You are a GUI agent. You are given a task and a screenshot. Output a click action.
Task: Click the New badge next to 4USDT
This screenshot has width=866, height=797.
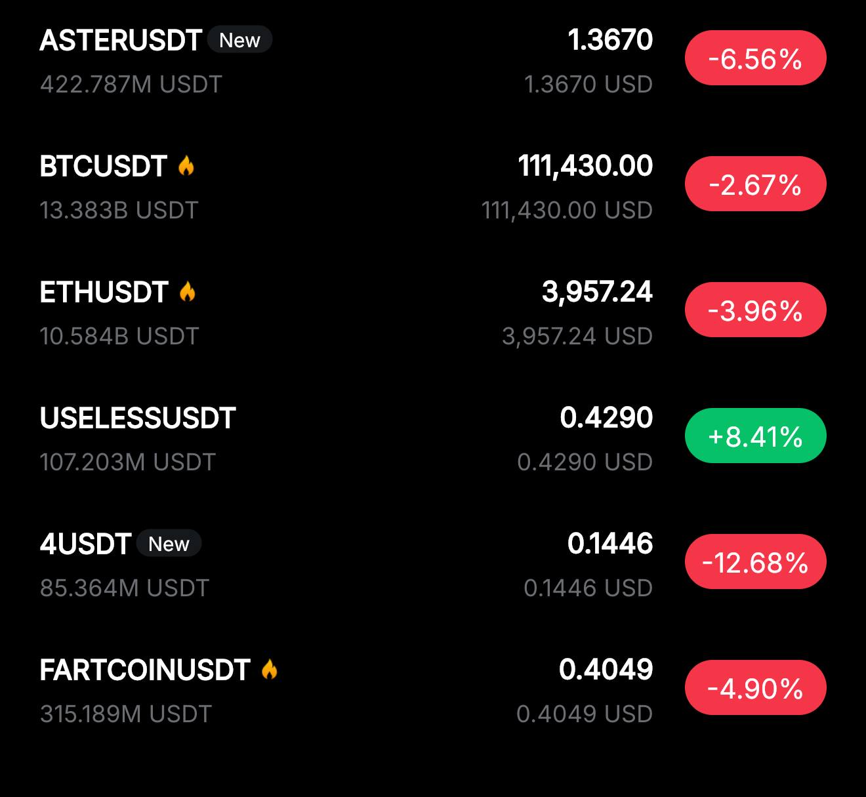tap(169, 544)
